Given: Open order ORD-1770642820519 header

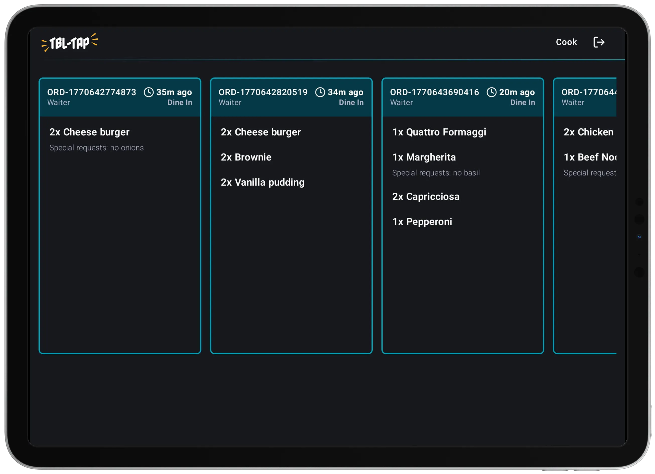Looking at the screenshot, I should click(263, 92).
